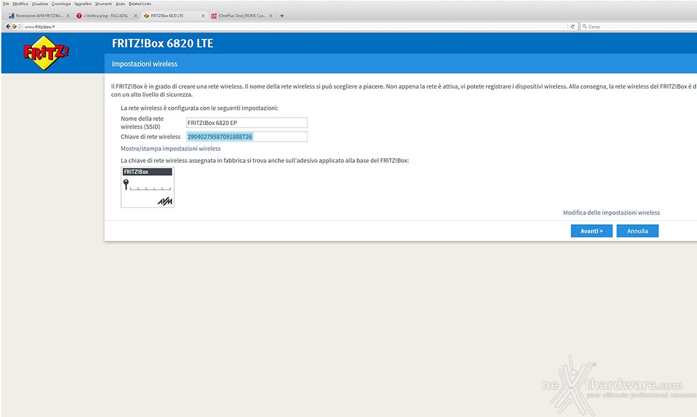Open Mostra/stampa impostazioni wireless link
The image size is (697, 417).
pos(171,149)
